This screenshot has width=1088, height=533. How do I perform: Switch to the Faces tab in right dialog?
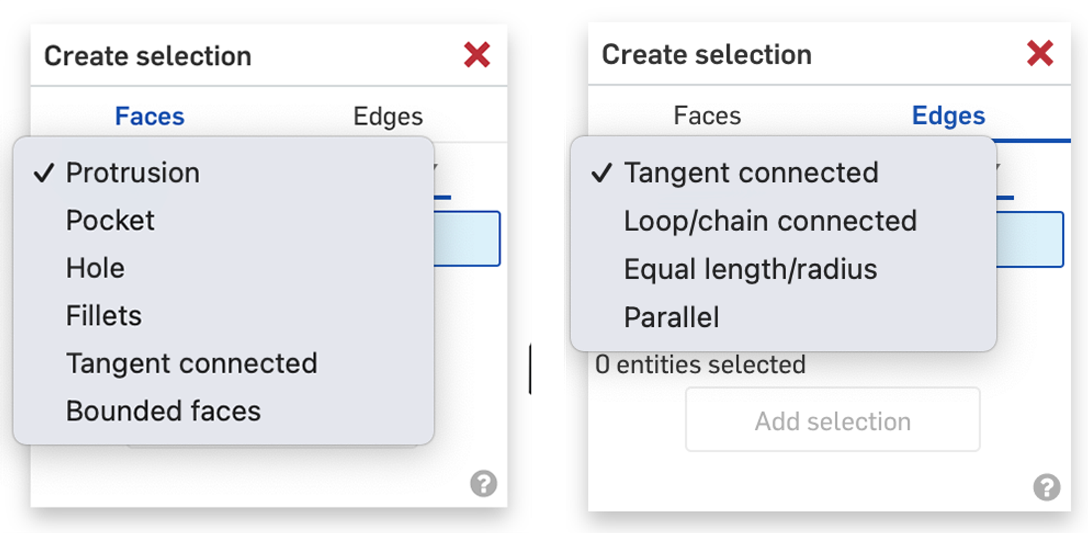pyautogui.click(x=707, y=116)
